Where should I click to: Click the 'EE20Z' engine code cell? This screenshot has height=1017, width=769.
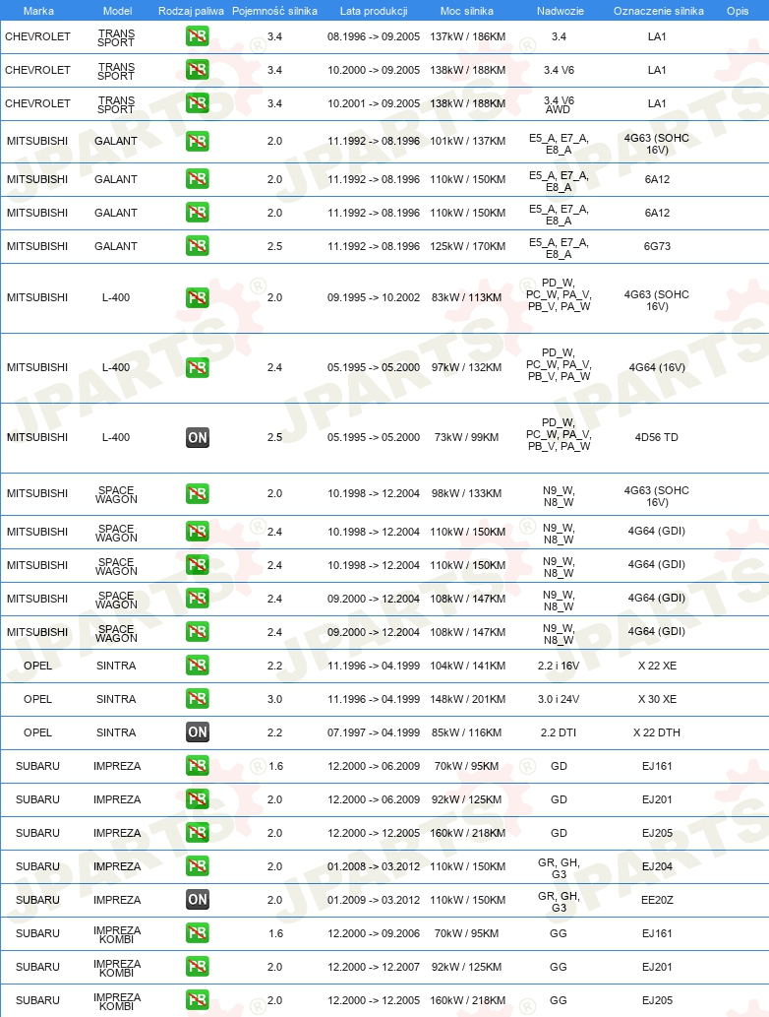pos(657,900)
